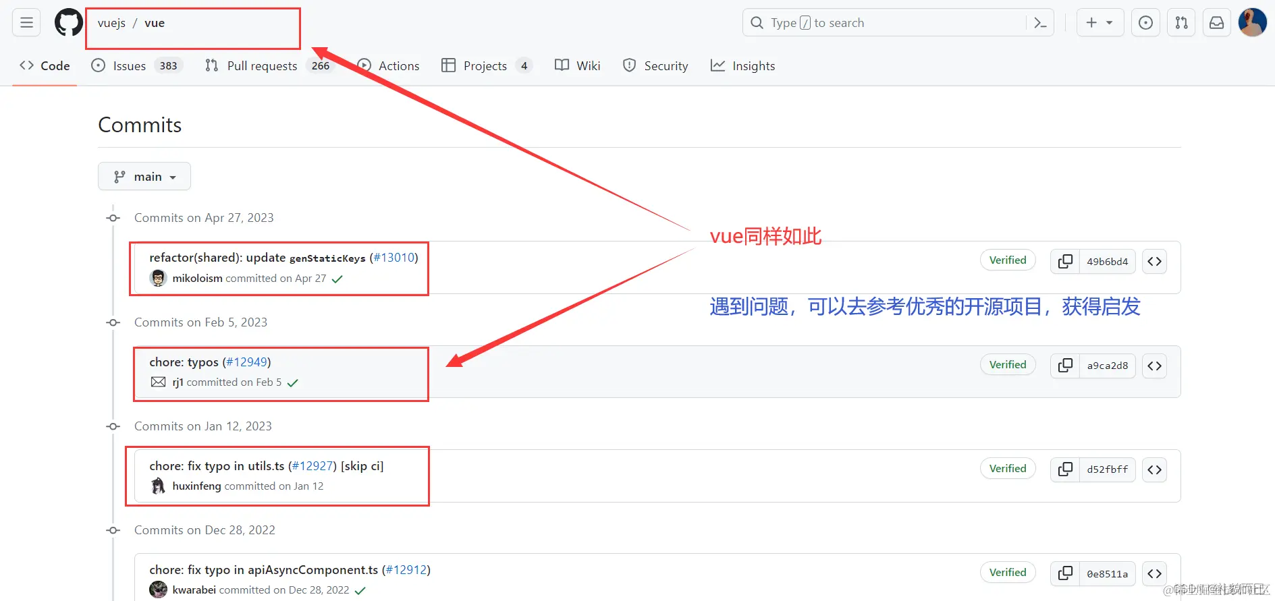Browse repository at commit 0e8511a
Image resolution: width=1275 pixels, height=601 pixels.
[1154, 573]
